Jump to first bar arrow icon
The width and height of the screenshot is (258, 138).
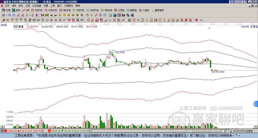point(42,15)
